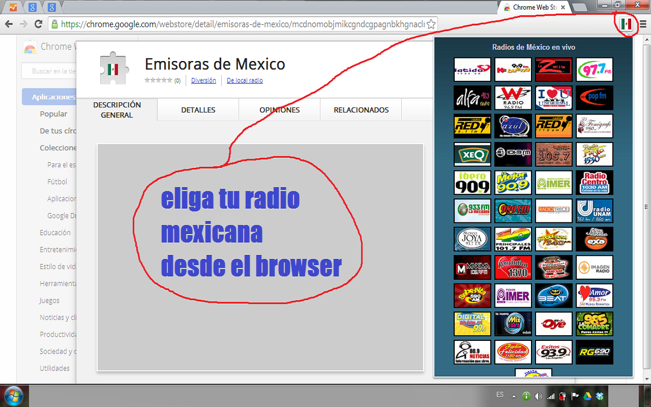Play the 97.7 FM station
651x407 pixels.
(x=595, y=70)
